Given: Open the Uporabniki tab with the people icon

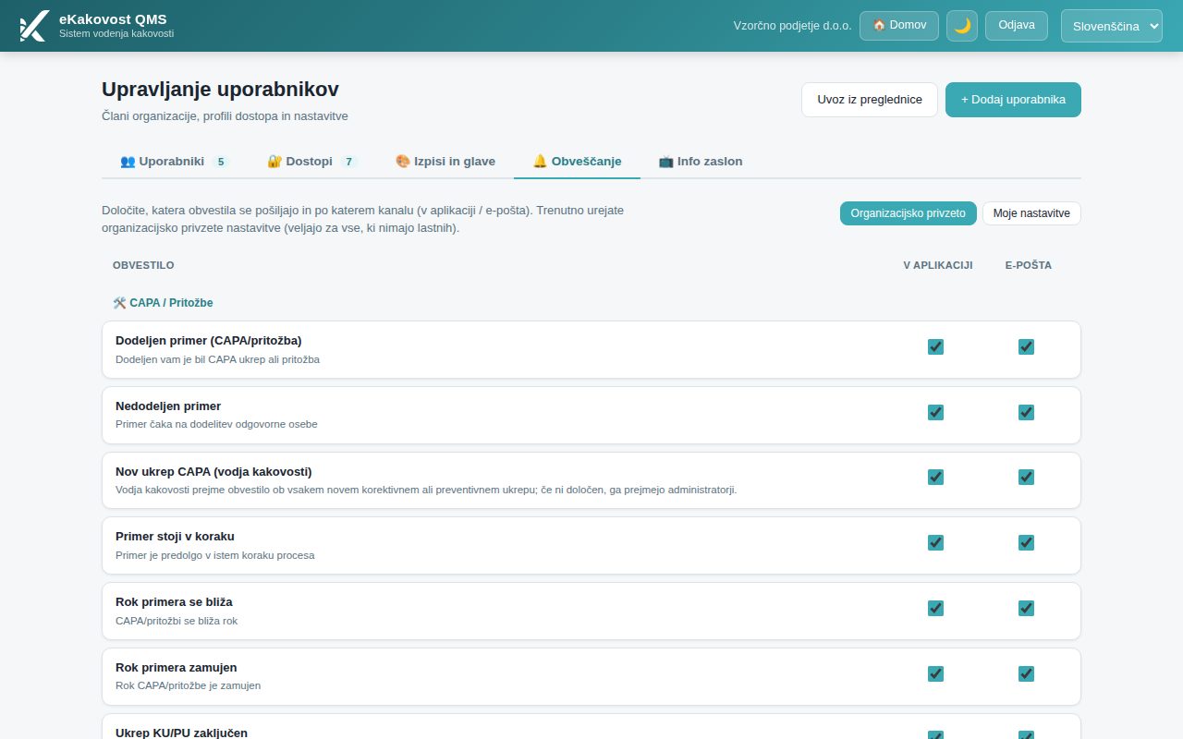Looking at the screenshot, I should coord(174,161).
